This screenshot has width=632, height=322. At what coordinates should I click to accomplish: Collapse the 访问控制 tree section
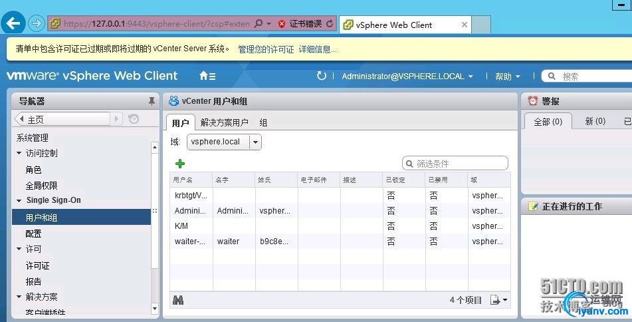[19, 153]
